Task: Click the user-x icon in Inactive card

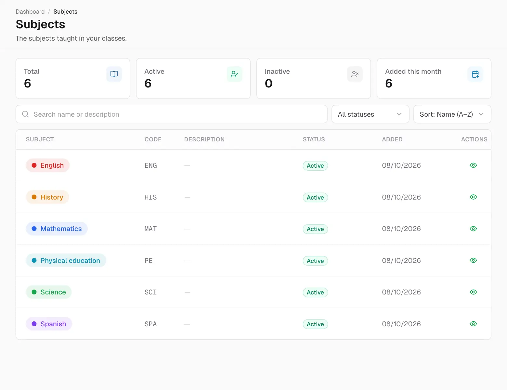Action: point(355,74)
